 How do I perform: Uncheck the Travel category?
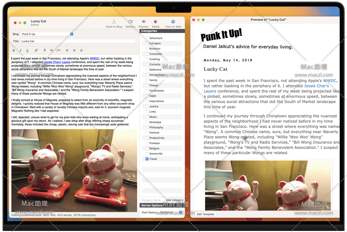147,159
